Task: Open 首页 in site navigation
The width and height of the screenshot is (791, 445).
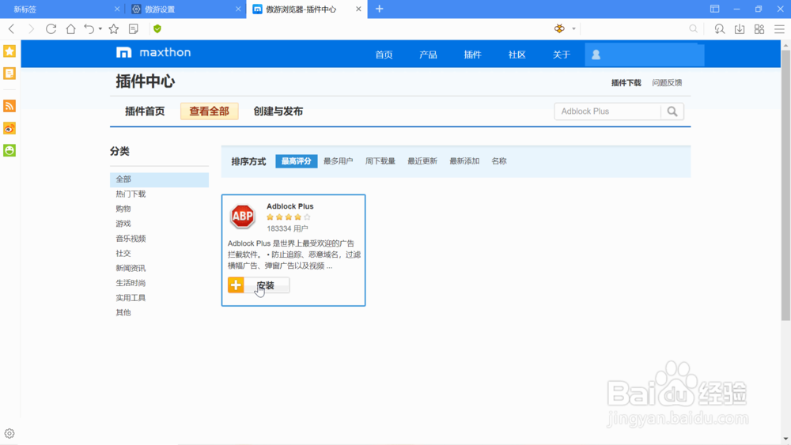Action: click(x=384, y=55)
